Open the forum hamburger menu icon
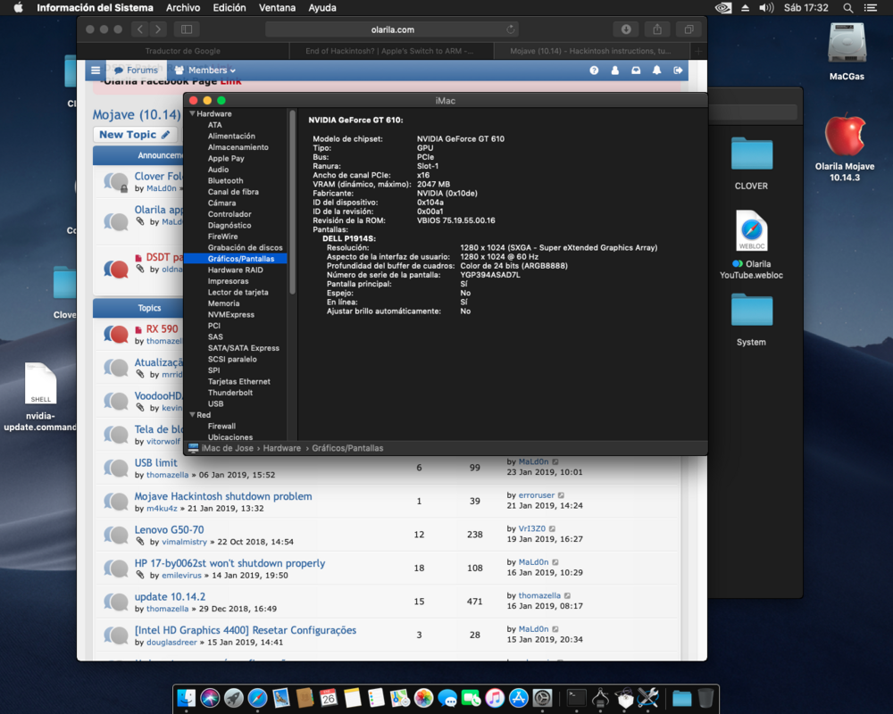Image resolution: width=893 pixels, height=714 pixels. pos(96,70)
